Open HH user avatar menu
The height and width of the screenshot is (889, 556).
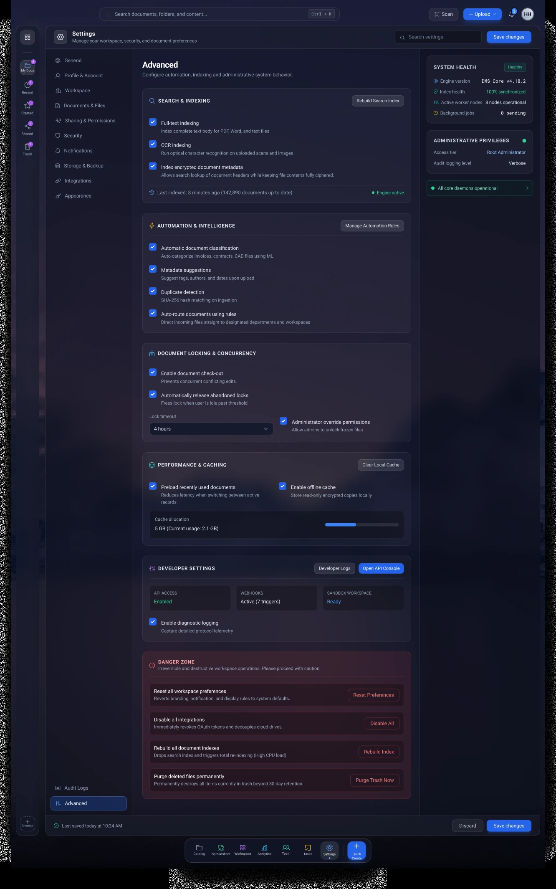[x=528, y=14]
